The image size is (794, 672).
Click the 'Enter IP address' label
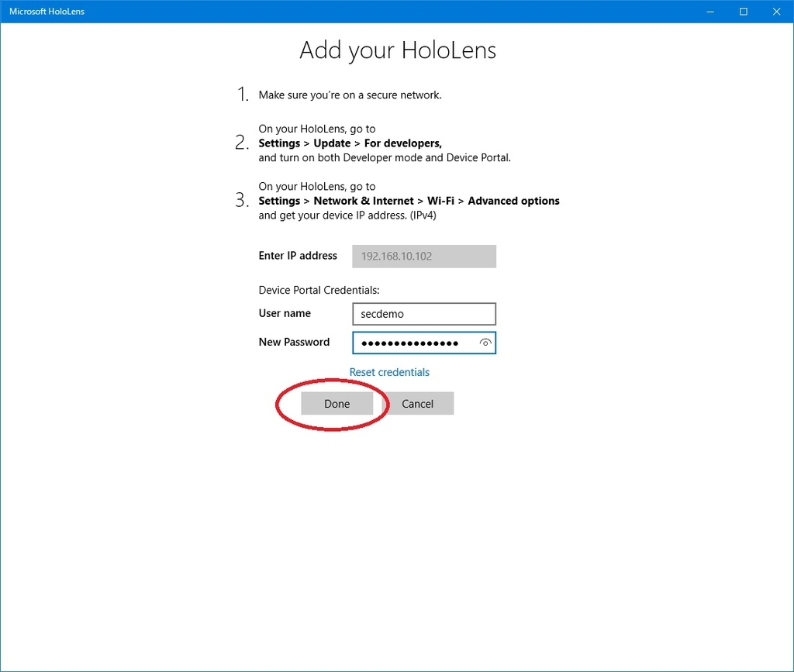(x=298, y=256)
